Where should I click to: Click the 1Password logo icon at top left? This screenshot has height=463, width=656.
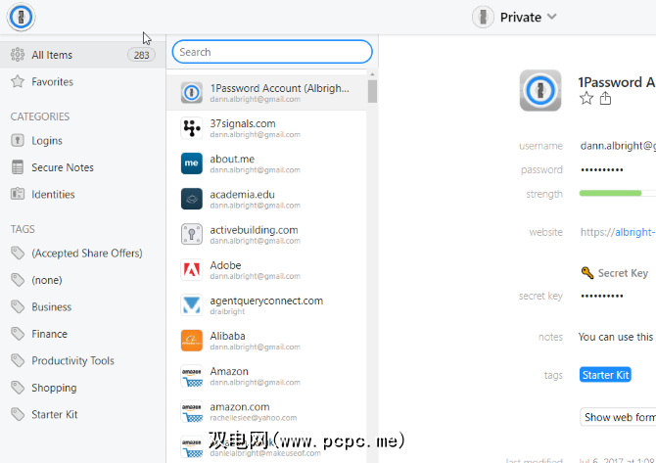(21, 17)
